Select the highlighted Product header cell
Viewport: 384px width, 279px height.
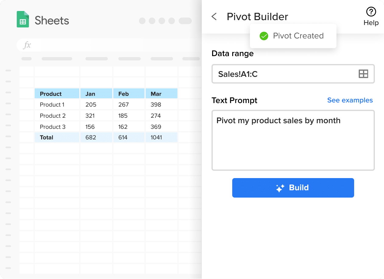(57, 93)
